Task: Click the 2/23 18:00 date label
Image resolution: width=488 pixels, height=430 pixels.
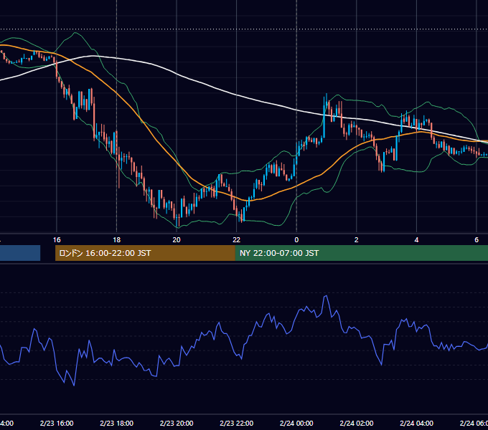Action: point(117,423)
